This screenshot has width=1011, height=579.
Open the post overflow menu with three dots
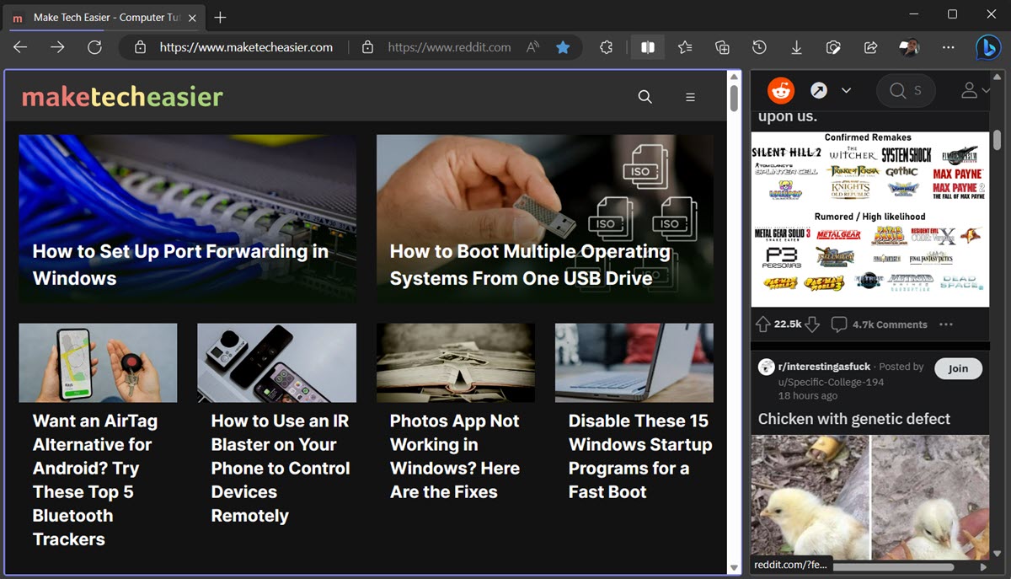(x=946, y=324)
